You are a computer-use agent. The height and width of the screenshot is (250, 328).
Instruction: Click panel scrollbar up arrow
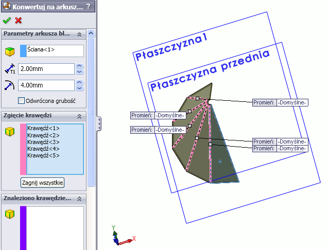point(91,33)
